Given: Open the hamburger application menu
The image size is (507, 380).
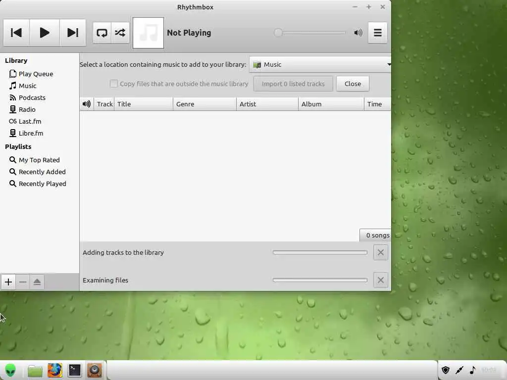Looking at the screenshot, I should click(378, 33).
